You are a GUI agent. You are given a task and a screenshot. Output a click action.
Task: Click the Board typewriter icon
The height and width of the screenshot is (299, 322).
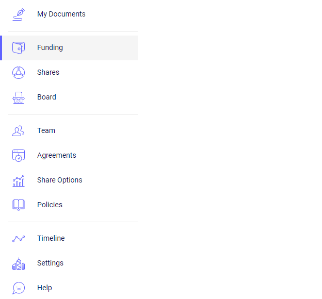point(19,97)
